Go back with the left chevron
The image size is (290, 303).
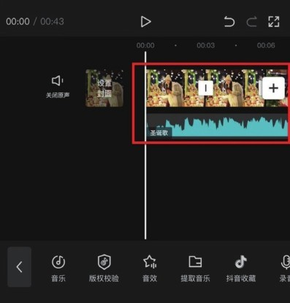tap(20, 267)
